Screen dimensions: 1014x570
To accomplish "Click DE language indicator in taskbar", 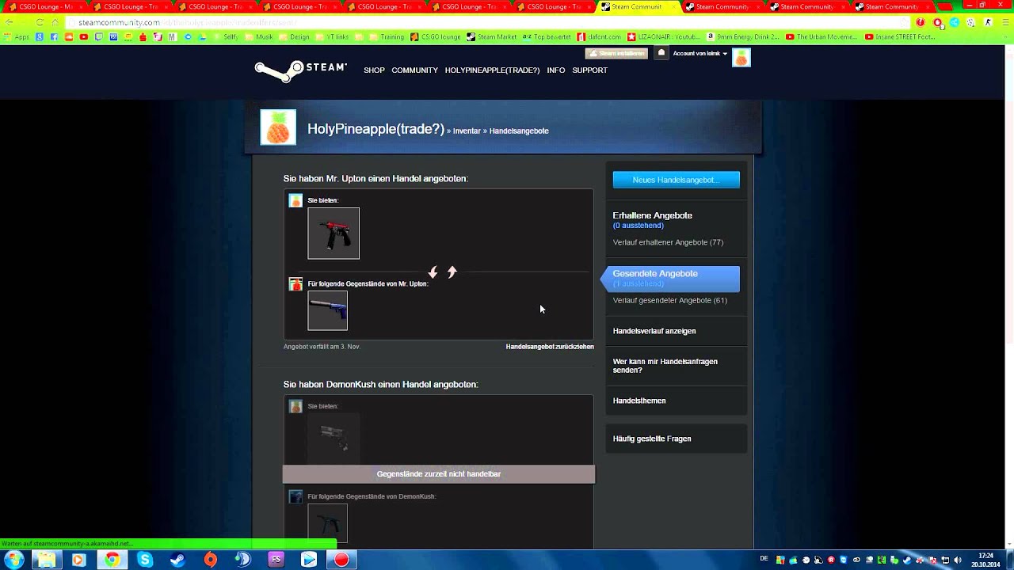I will [x=764, y=559].
